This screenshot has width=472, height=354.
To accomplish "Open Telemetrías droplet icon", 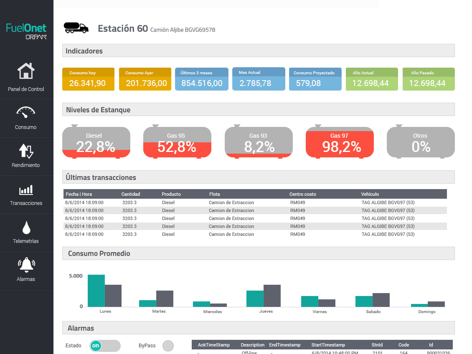I will point(26,228).
